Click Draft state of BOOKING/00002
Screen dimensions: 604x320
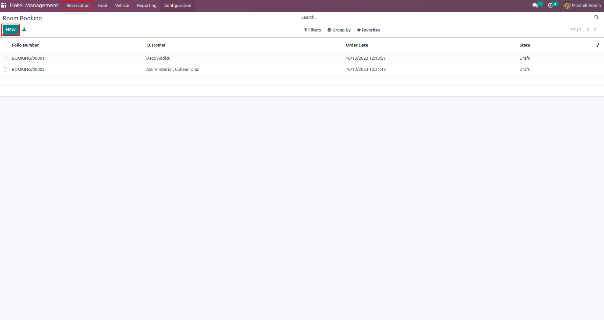point(525,70)
